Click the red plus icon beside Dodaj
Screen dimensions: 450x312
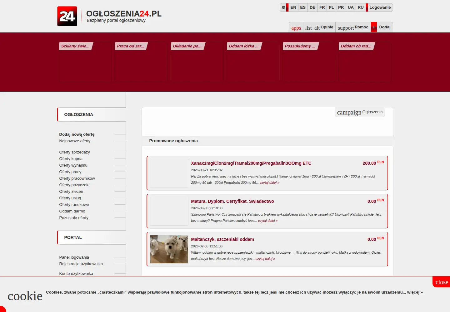point(374,27)
